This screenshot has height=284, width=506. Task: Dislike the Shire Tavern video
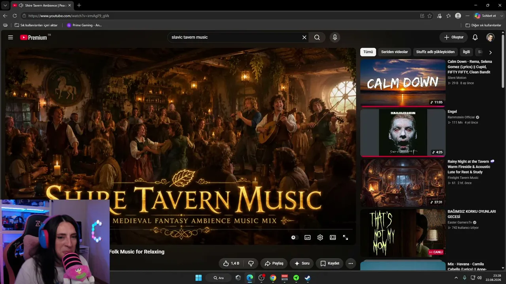pos(251,263)
